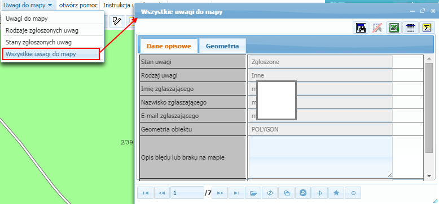Switch to the Geometria tab

[222, 46]
